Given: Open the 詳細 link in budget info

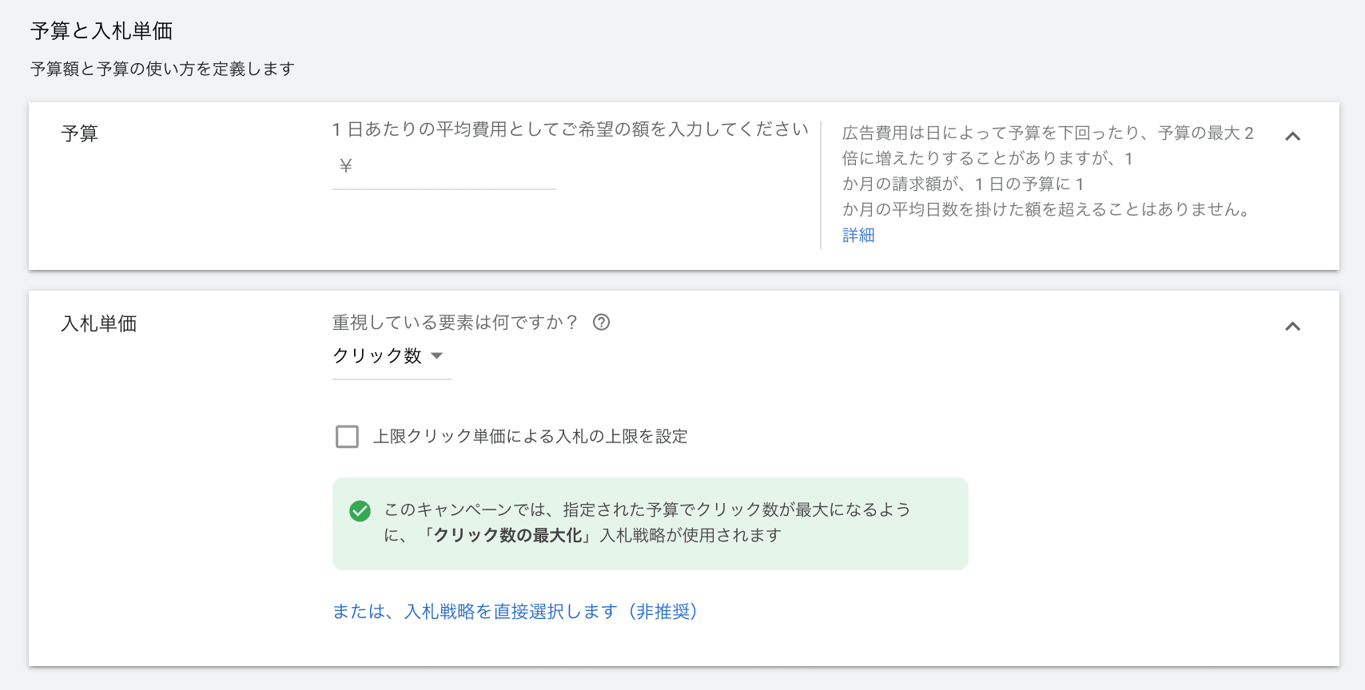Looking at the screenshot, I should pyautogui.click(x=858, y=236).
